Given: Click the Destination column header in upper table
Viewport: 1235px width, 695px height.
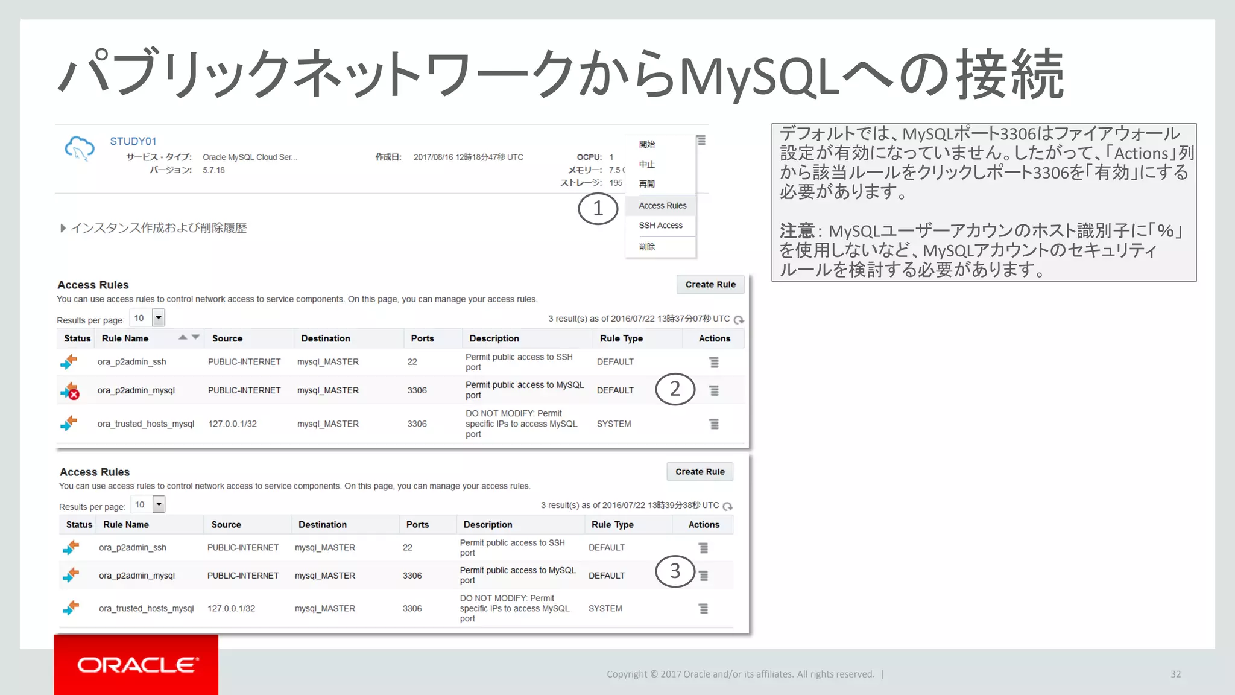Looking at the screenshot, I should click(x=325, y=338).
